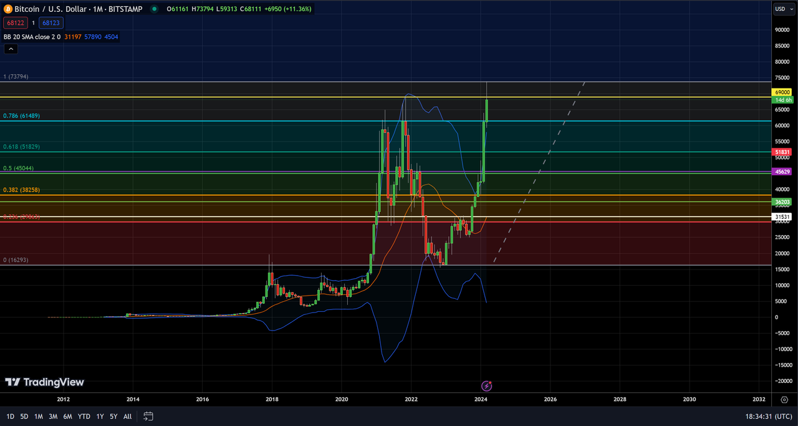Image resolution: width=798 pixels, height=426 pixels.
Task: Select the All time range
Action: (127, 416)
